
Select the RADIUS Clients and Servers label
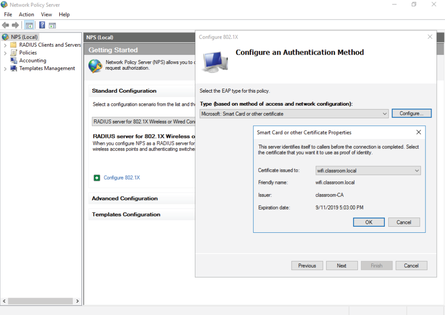[x=50, y=45]
